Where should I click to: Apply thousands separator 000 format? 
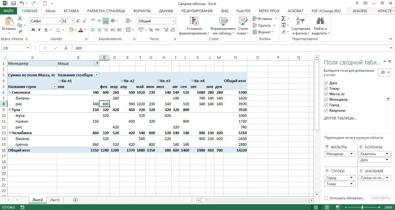coord(157,30)
